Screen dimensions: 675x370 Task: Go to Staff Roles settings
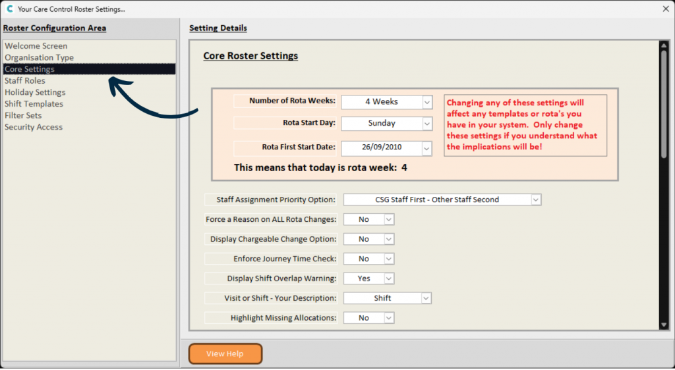(x=25, y=81)
